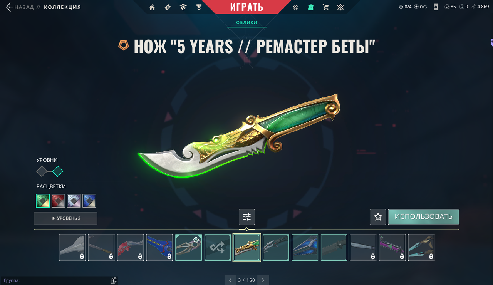Select the random shuffle skin thumbnail
The height and width of the screenshot is (285, 493).
(218, 248)
